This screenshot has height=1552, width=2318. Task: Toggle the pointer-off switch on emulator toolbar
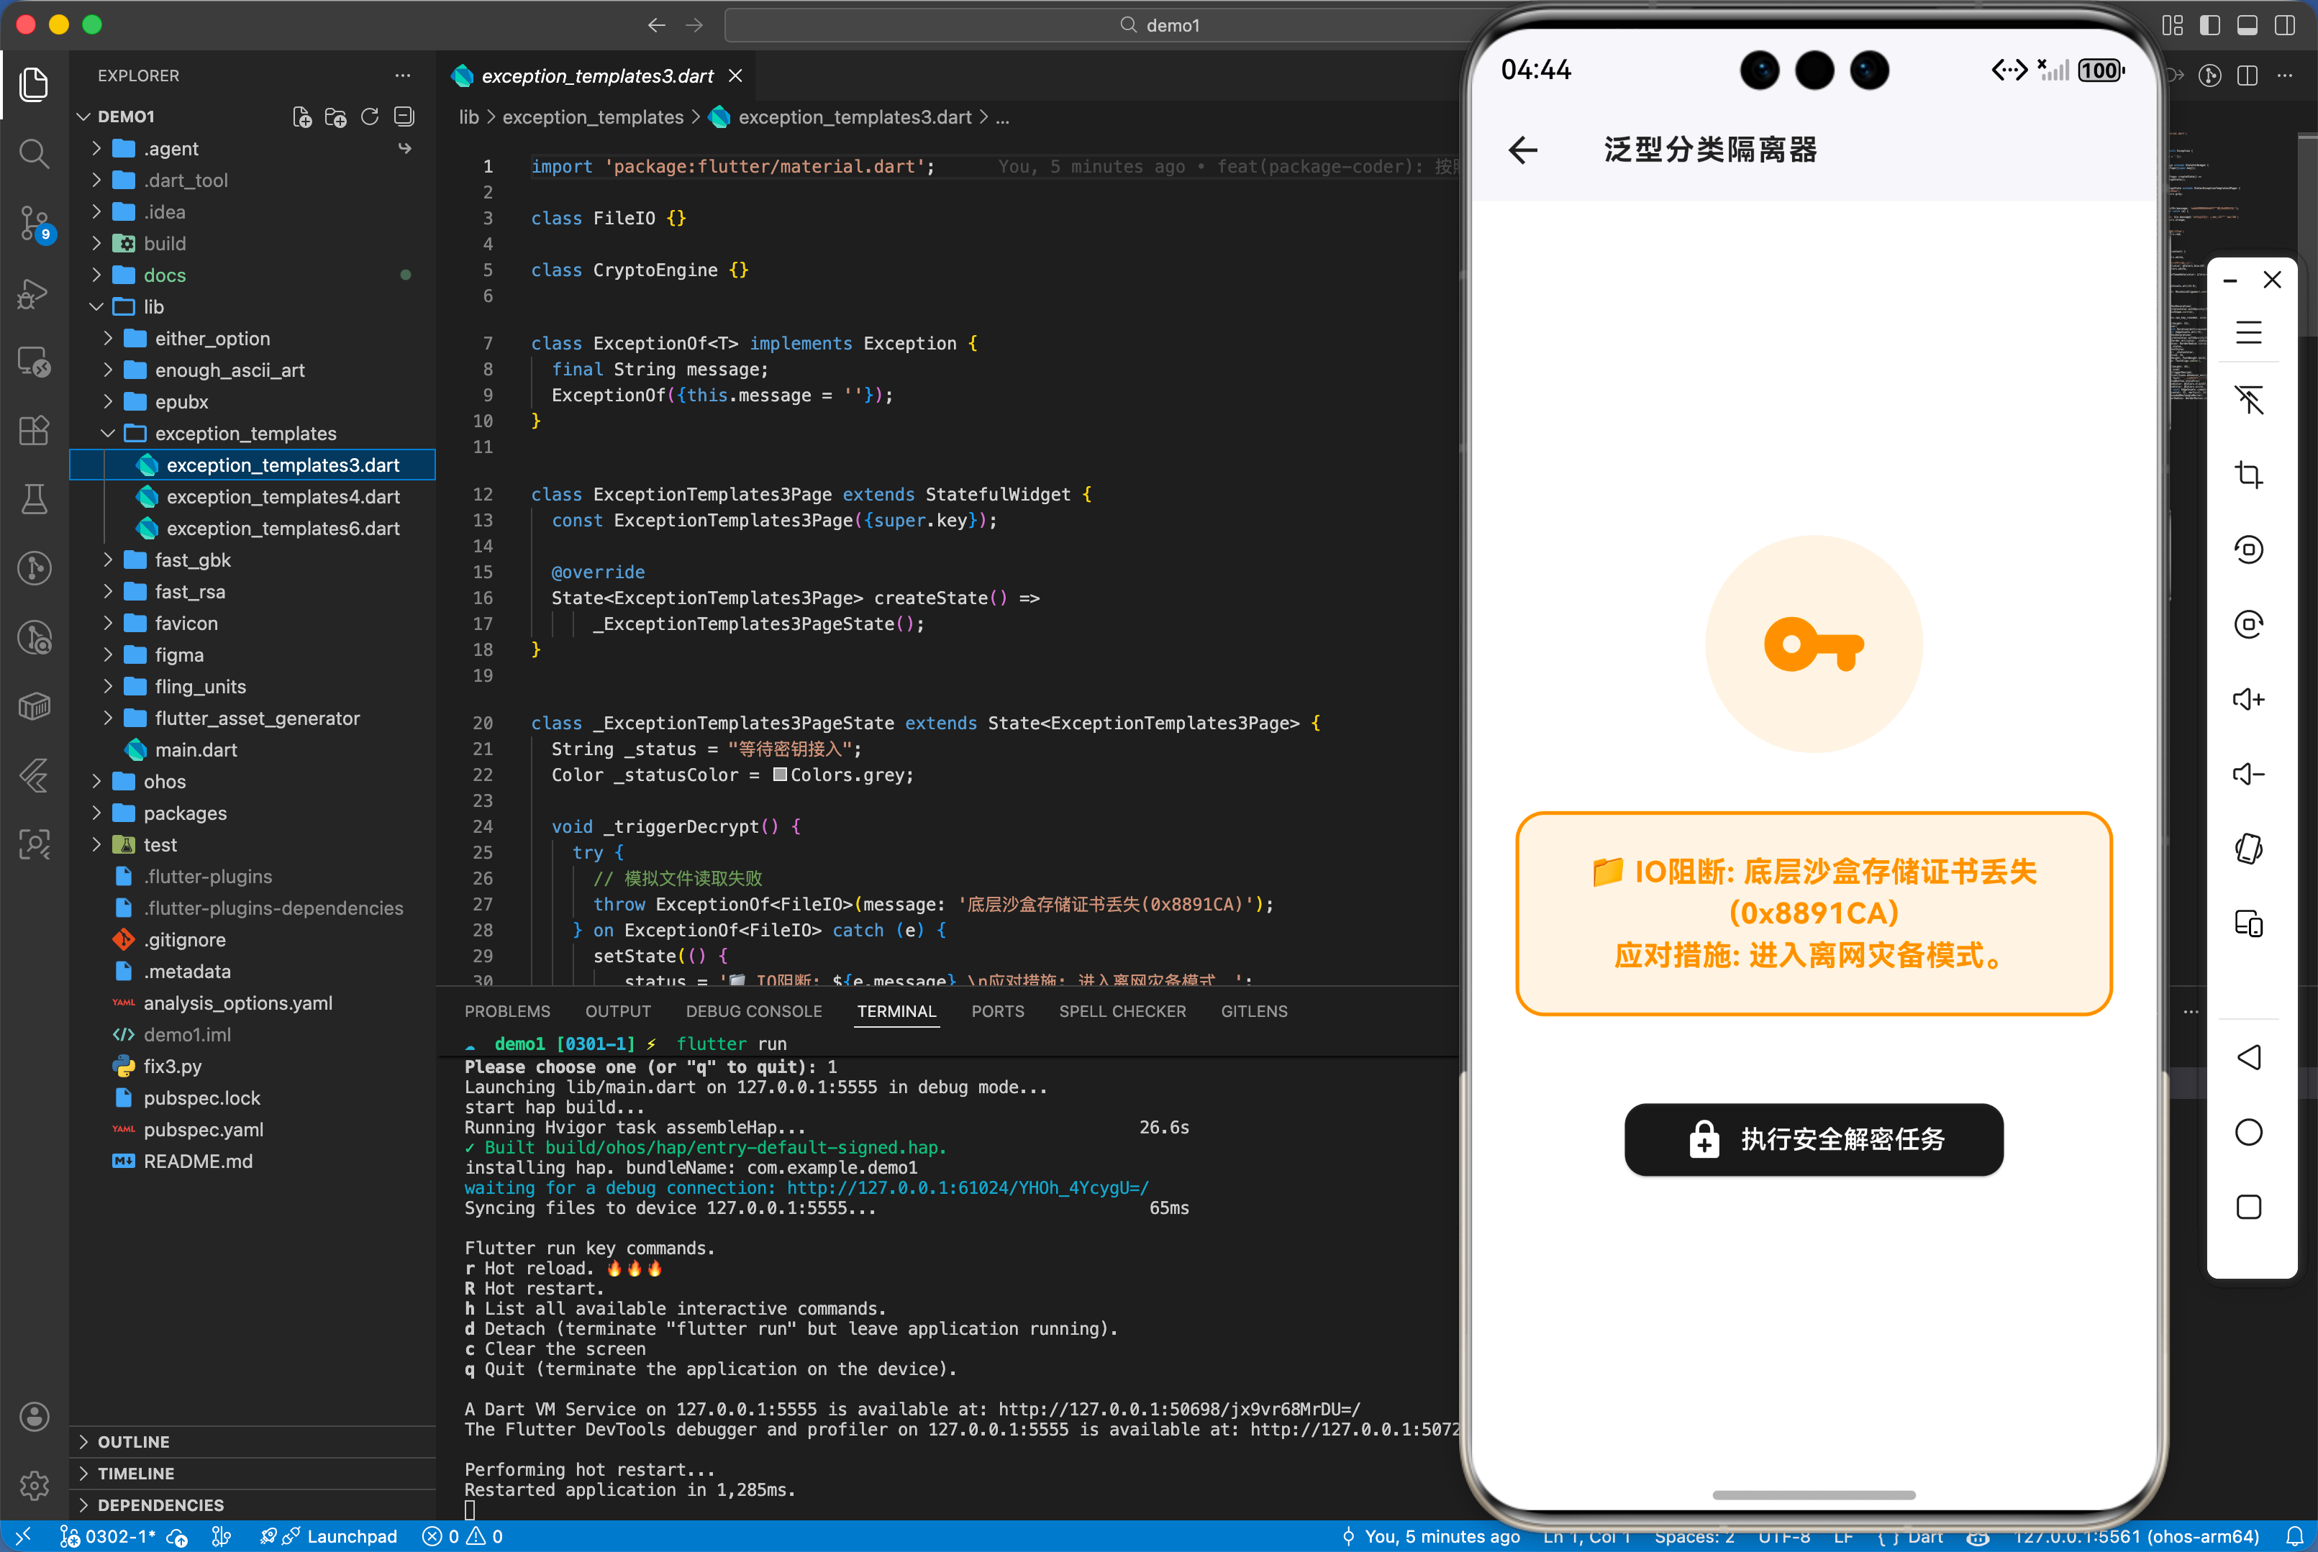2249,401
